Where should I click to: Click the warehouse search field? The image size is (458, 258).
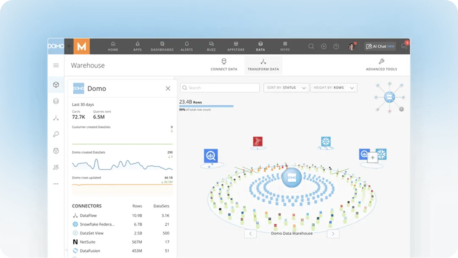pyautogui.click(x=220, y=88)
